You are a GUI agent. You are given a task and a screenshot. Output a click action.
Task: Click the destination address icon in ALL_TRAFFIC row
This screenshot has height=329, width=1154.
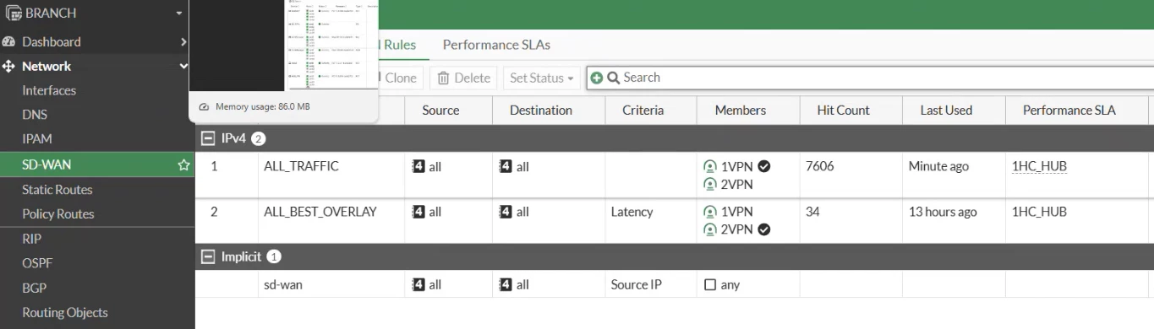click(506, 167)
